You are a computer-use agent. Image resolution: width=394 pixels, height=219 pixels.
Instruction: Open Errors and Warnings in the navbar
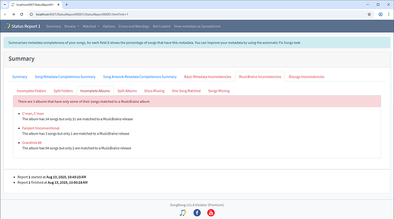click(134, 26)
